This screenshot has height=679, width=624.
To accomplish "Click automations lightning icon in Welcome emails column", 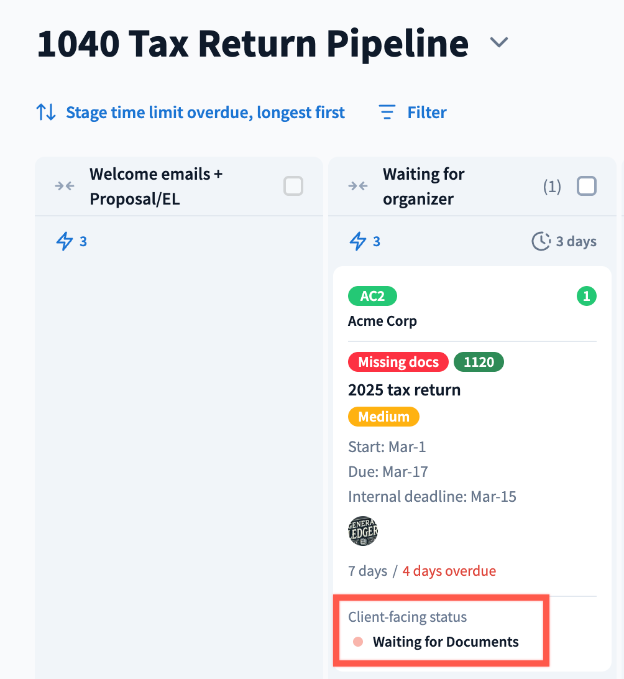I will click(65, 241).
